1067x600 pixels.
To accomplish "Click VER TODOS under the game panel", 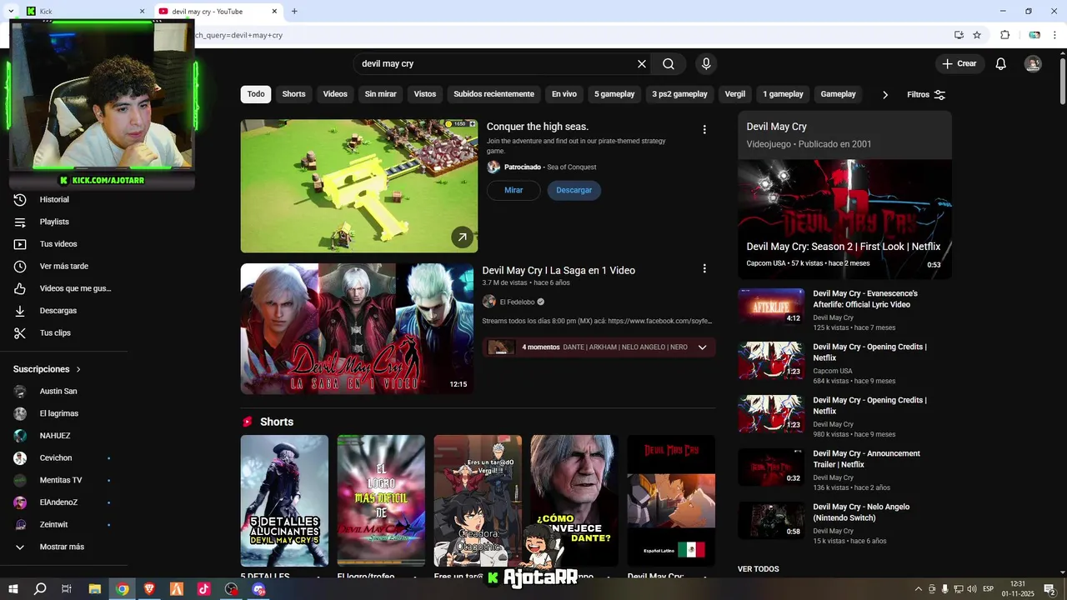I will pyautogui.click(x=759, y=569).
